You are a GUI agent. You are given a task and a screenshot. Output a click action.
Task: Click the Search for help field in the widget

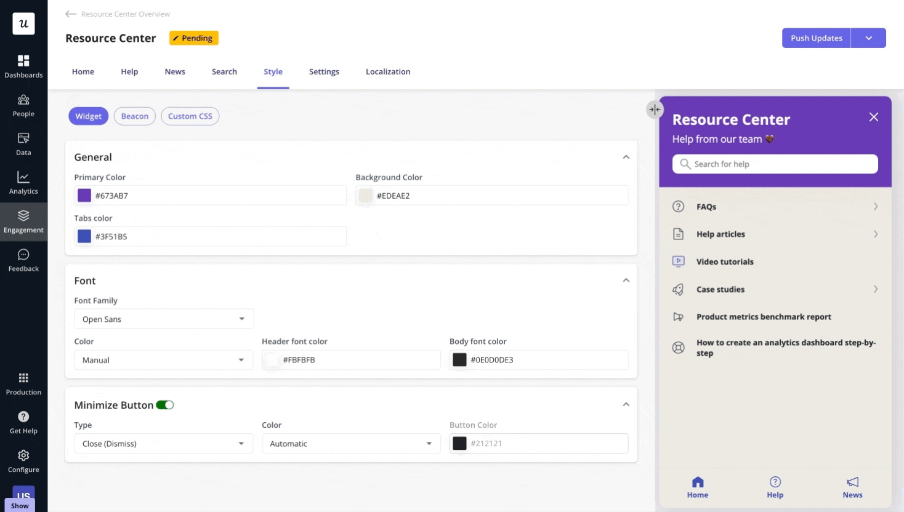click(x=775, y=164)
